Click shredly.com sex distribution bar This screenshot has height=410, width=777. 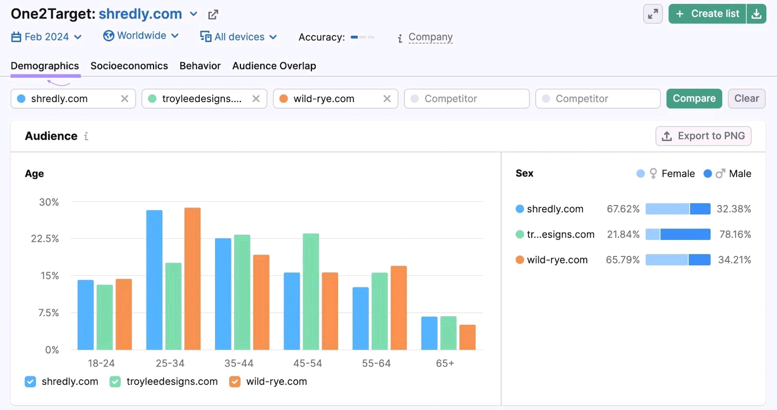(678, 209)
